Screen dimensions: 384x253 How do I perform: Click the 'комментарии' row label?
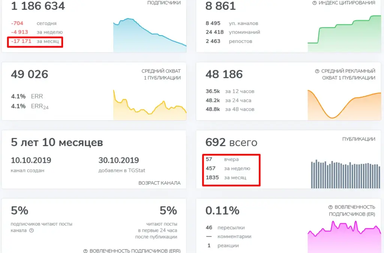click(x=234, y=237)
